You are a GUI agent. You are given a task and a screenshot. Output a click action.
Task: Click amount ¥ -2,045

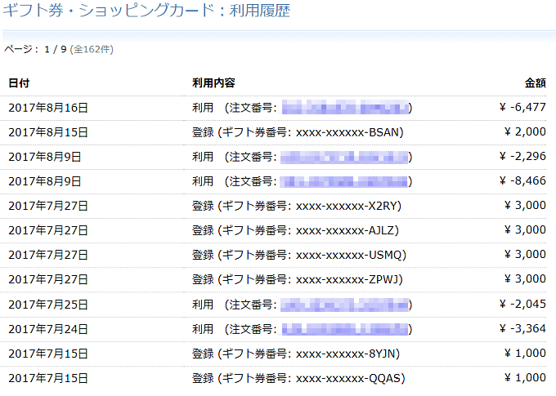click(x=522, y=304)
